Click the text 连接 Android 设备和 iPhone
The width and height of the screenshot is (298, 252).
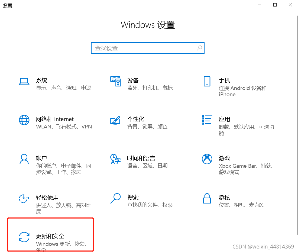(x=243, y=91)
